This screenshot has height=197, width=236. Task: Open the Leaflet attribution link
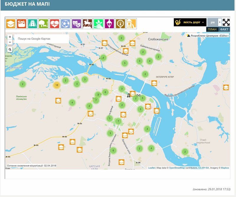click(152, 168)
